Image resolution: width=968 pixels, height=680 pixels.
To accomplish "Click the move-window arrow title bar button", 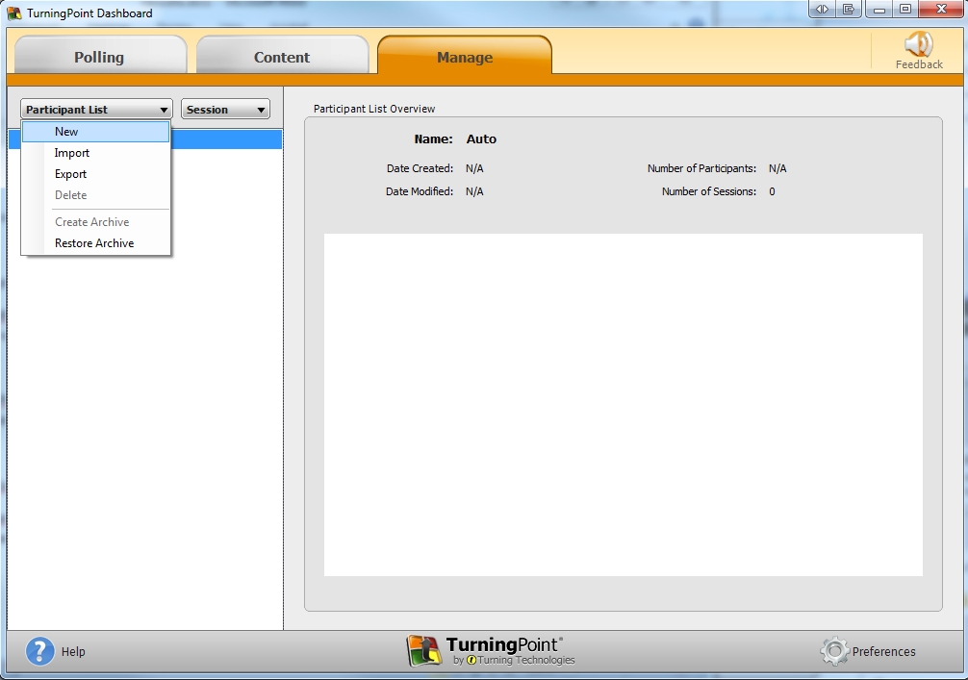I will pos(849,10).
